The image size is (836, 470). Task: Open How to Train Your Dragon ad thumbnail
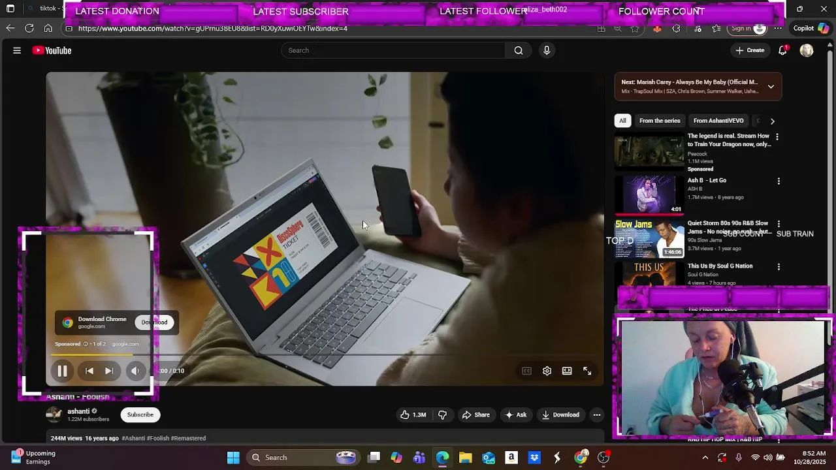(649, 151)
